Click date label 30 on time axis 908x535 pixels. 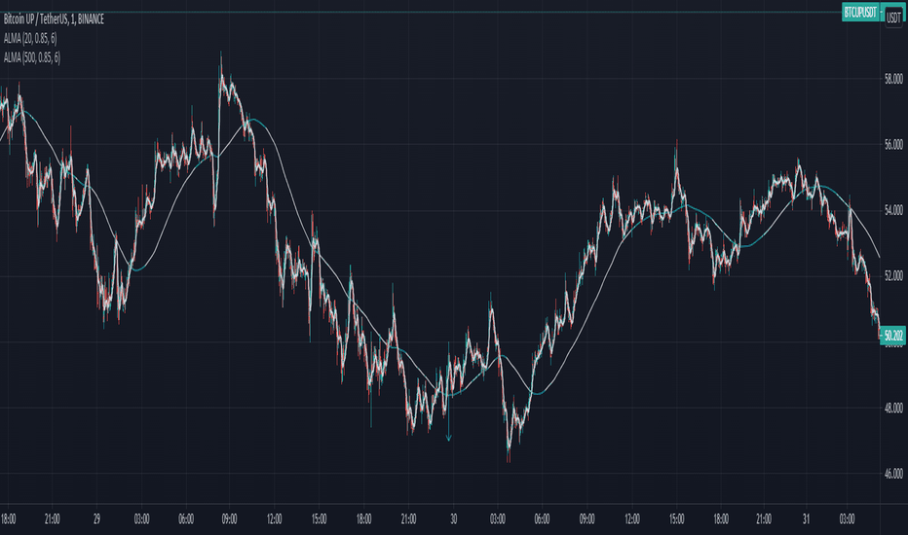453,518
